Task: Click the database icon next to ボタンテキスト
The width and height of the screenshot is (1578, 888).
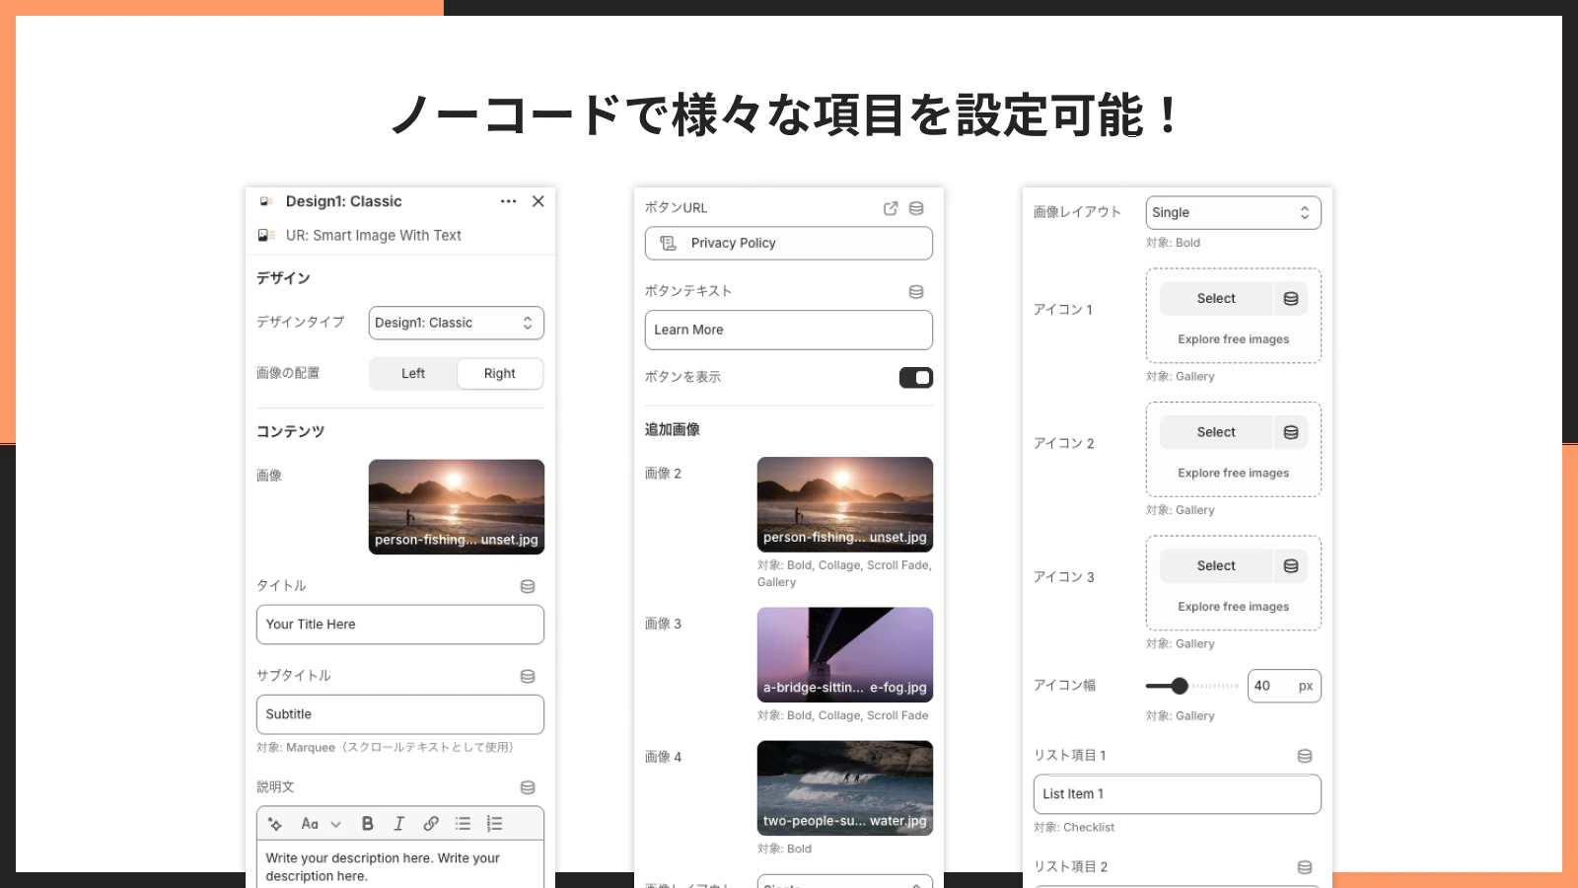Action: [x=916, y=292]
